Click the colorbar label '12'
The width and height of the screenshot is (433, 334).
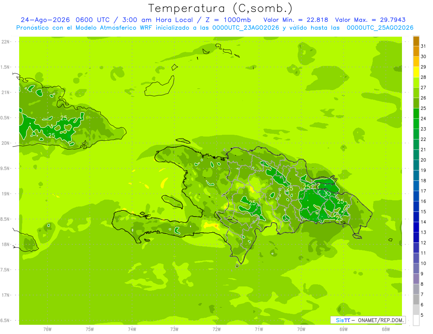424,243
